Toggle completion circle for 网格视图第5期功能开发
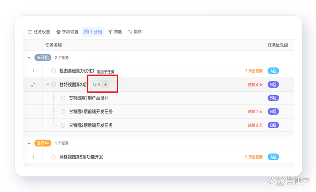The width and height of the screenshot is (316, 192). point(53,157)
